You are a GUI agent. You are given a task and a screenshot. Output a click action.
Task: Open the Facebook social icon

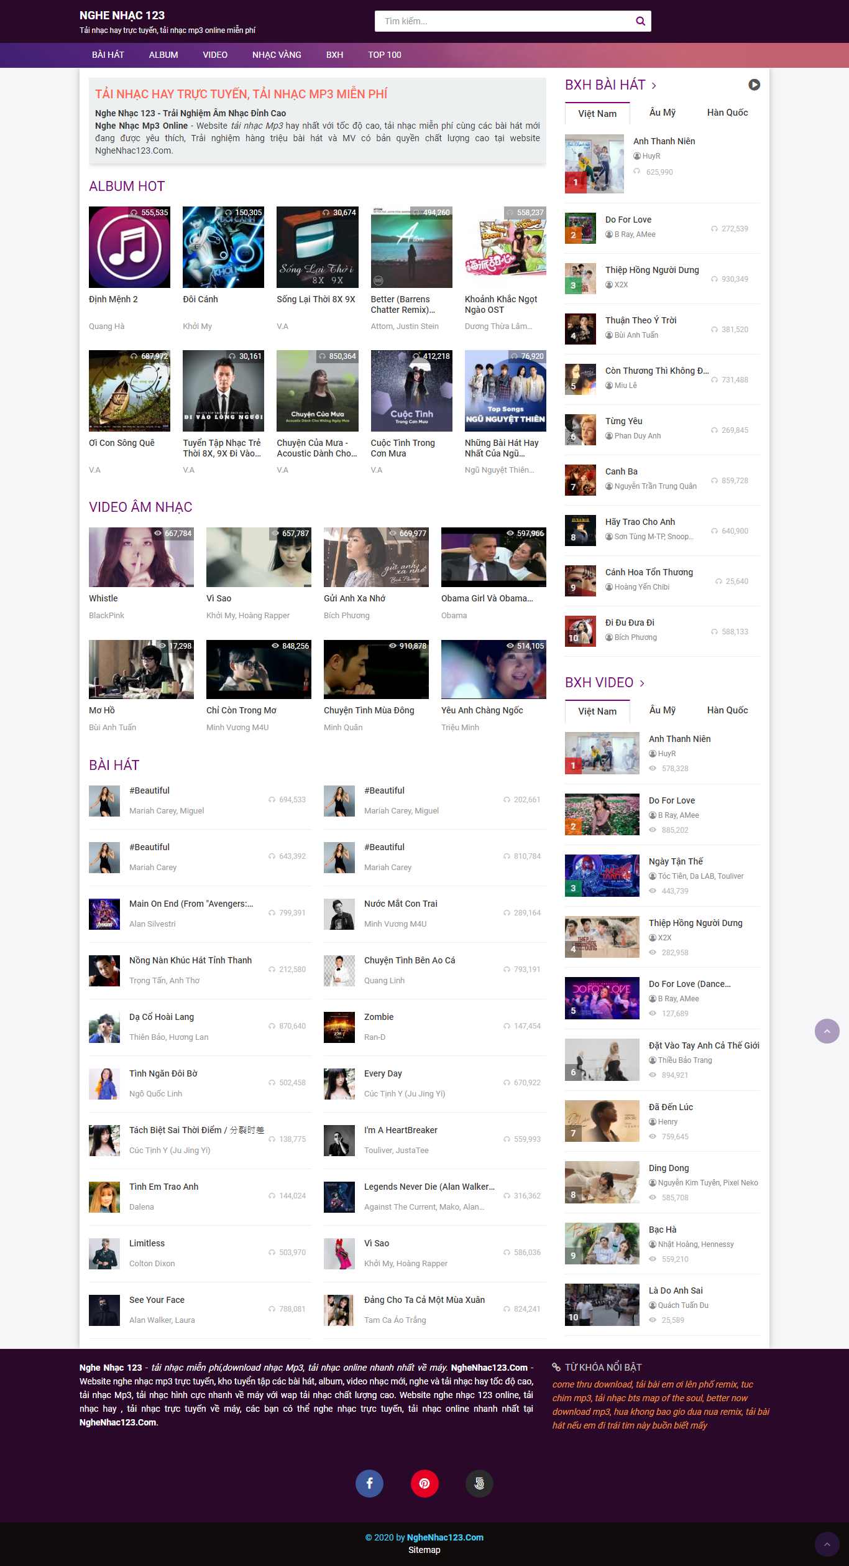(x=369, y=1483)
